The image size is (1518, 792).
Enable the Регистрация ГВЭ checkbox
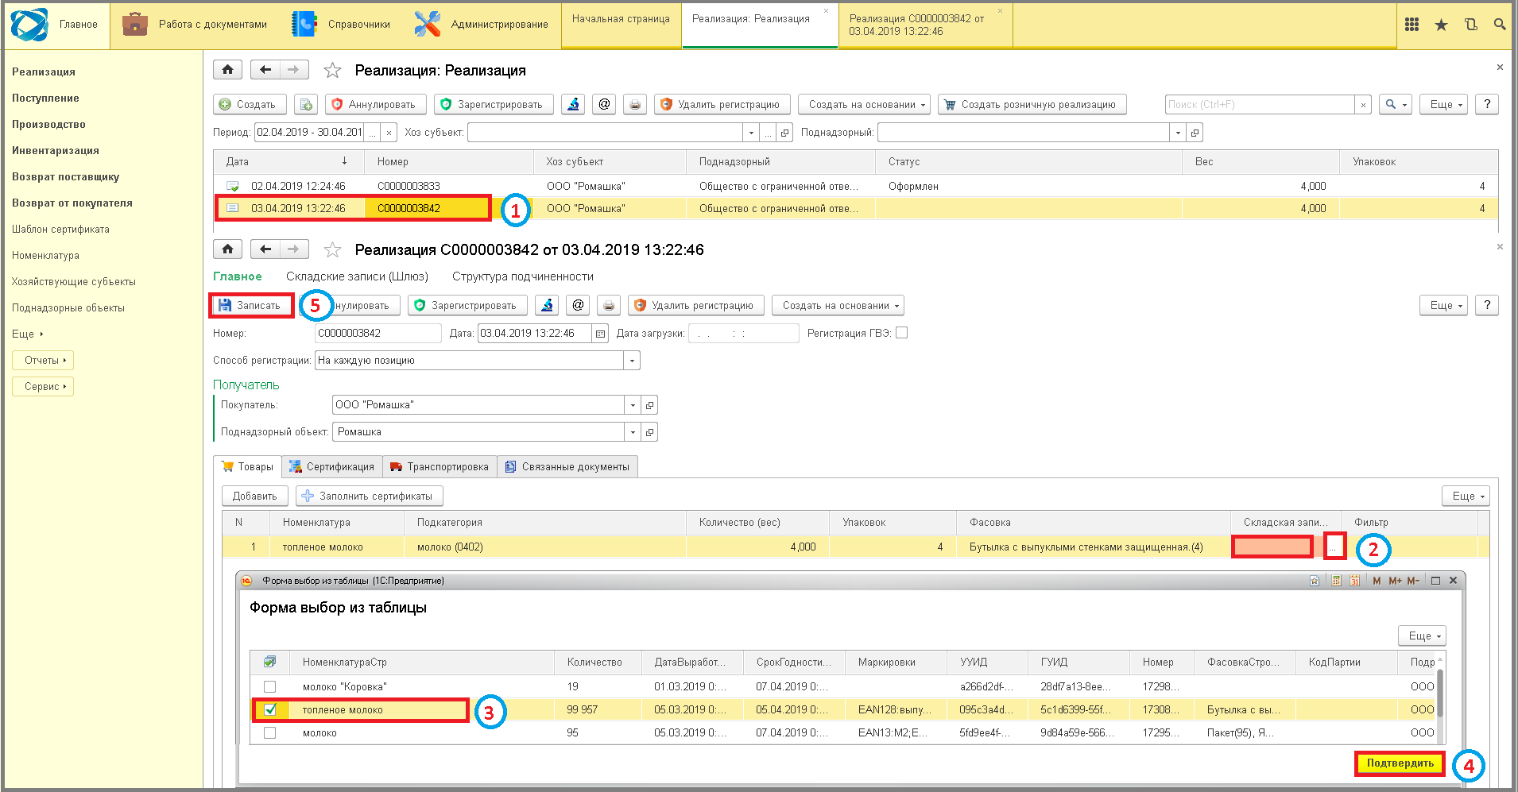pos(901,333)
